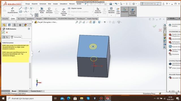Open the FeatureManager design tree tab
The width and height of the screenshot is (181, 101).
tap(4, 25)
